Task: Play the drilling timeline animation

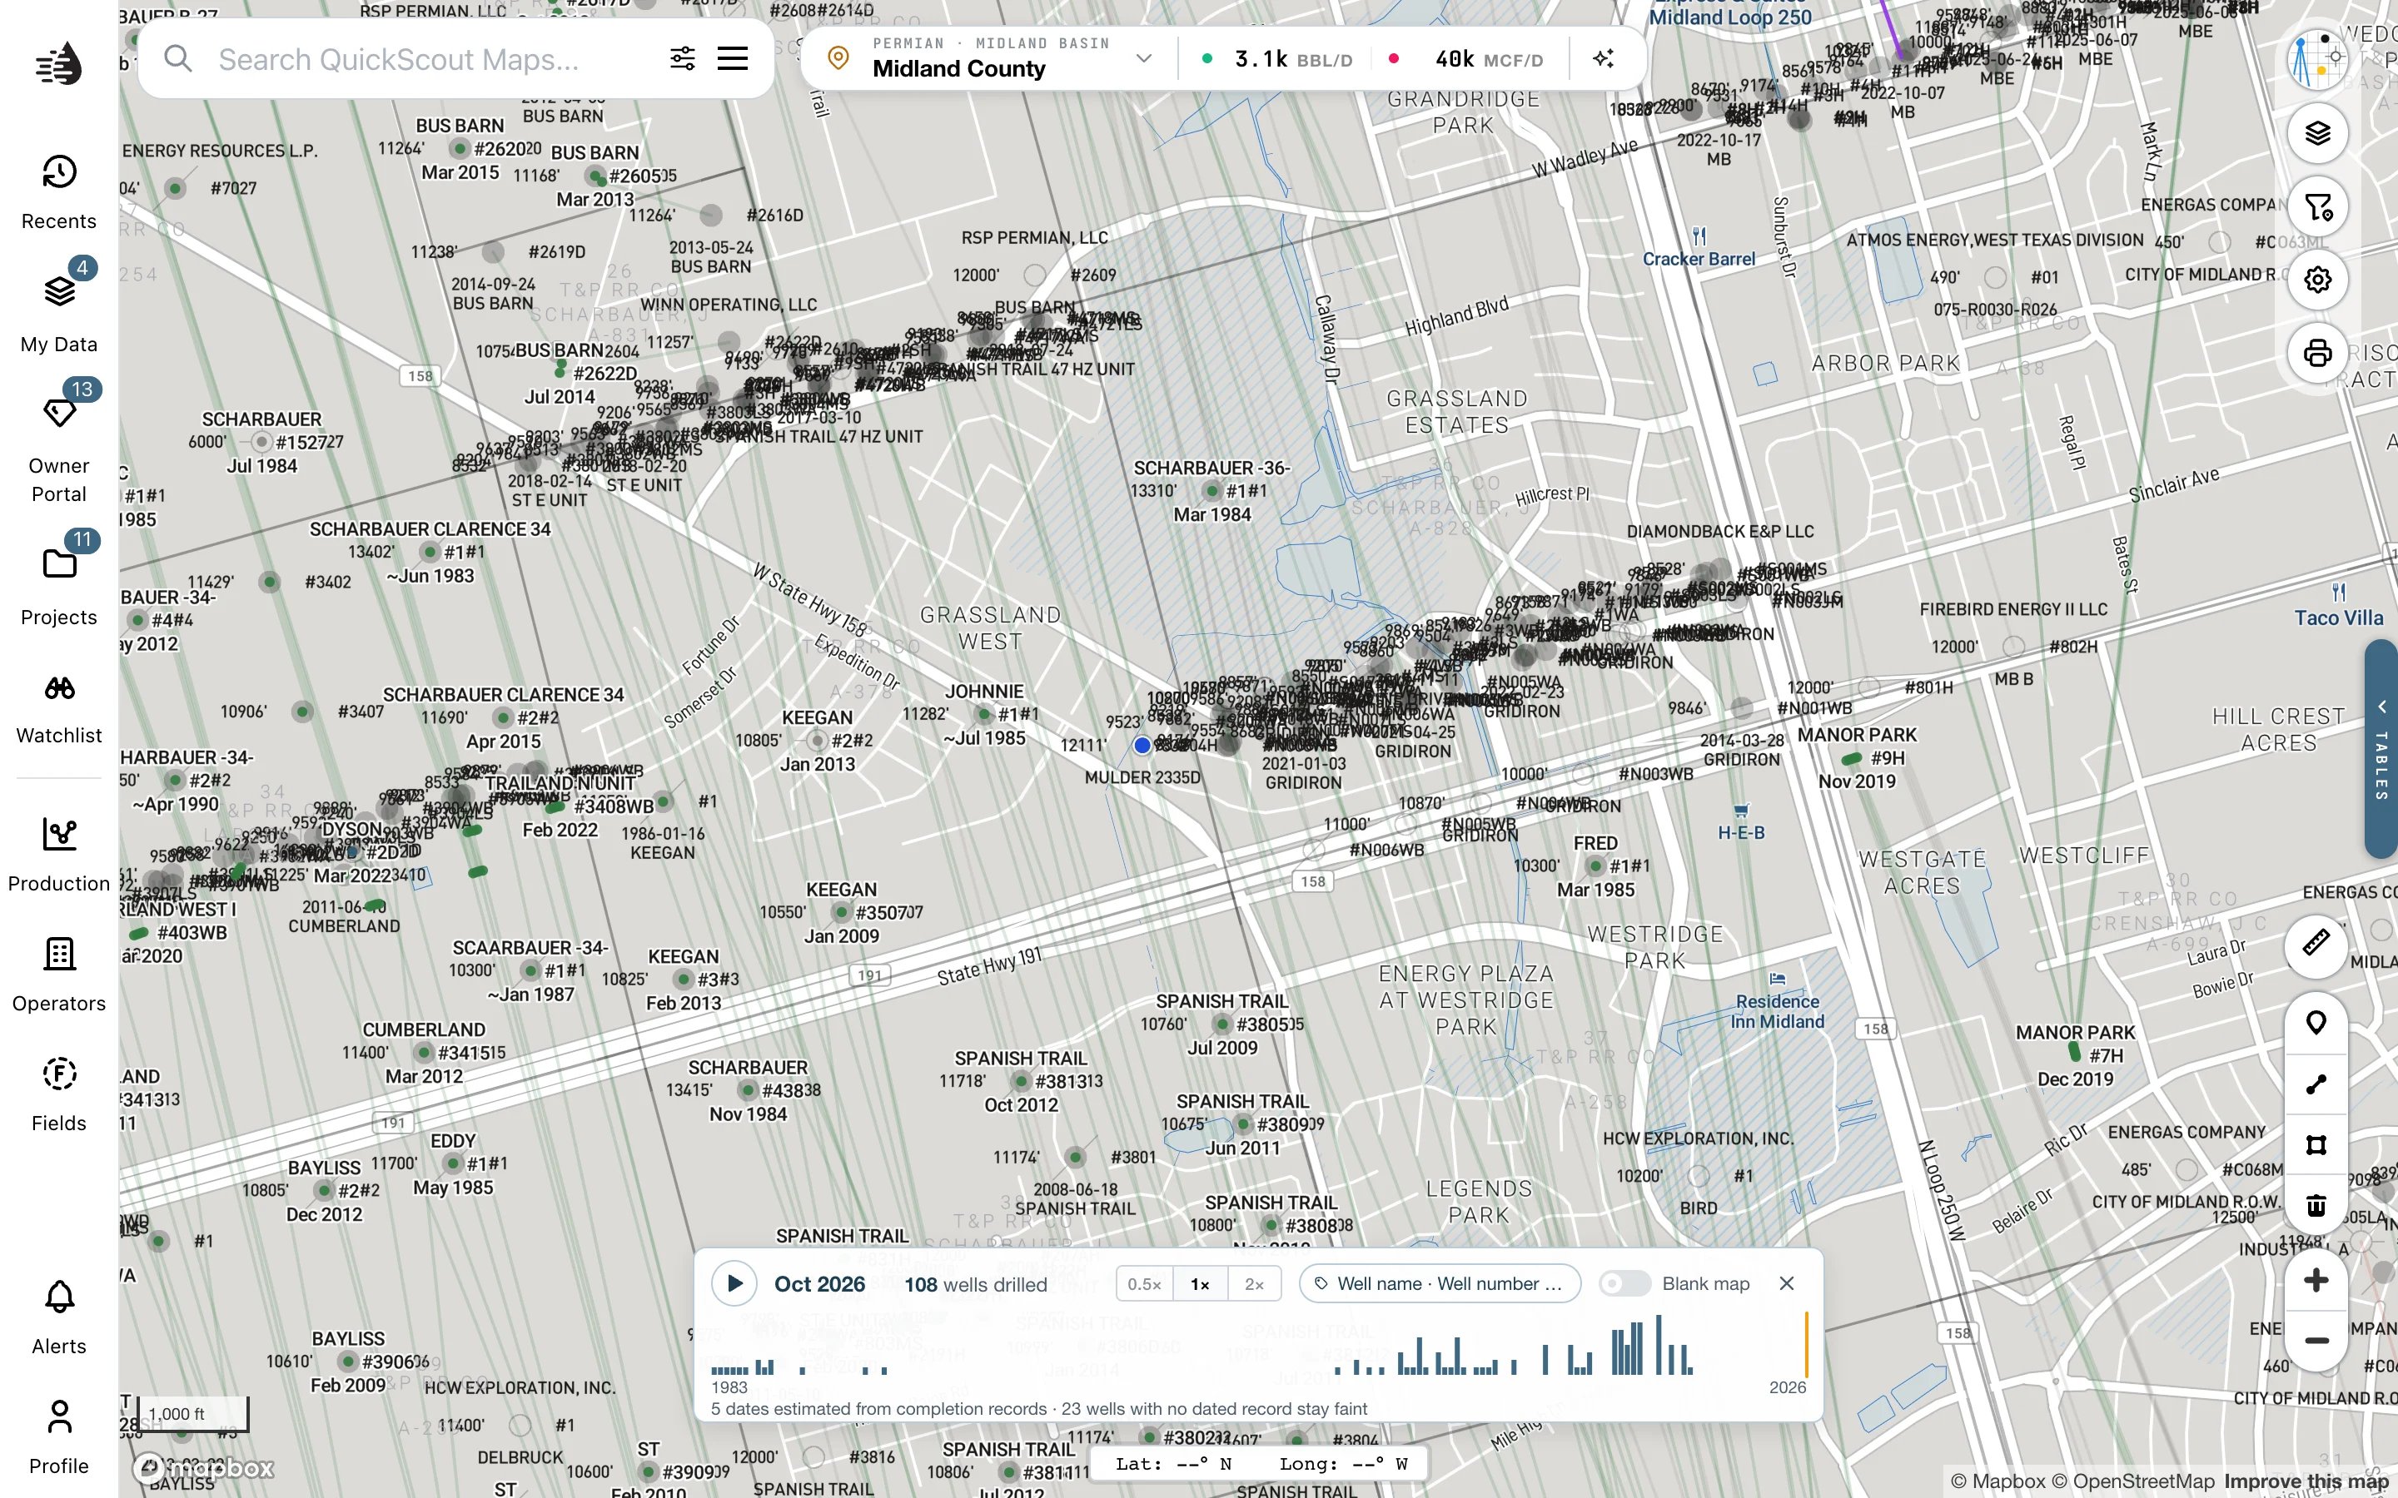Action: click(734, 1284)
